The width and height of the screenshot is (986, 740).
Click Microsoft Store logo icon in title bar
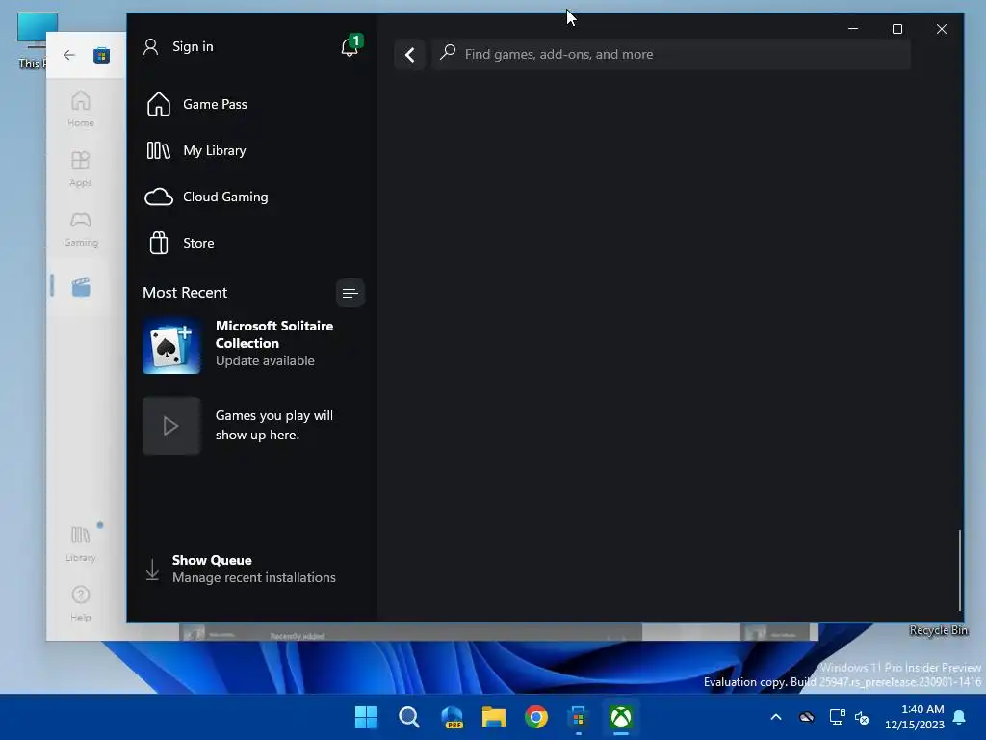[101, 55]
